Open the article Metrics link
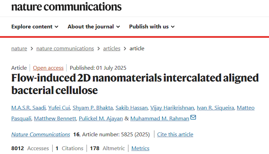 pos(140,148)
